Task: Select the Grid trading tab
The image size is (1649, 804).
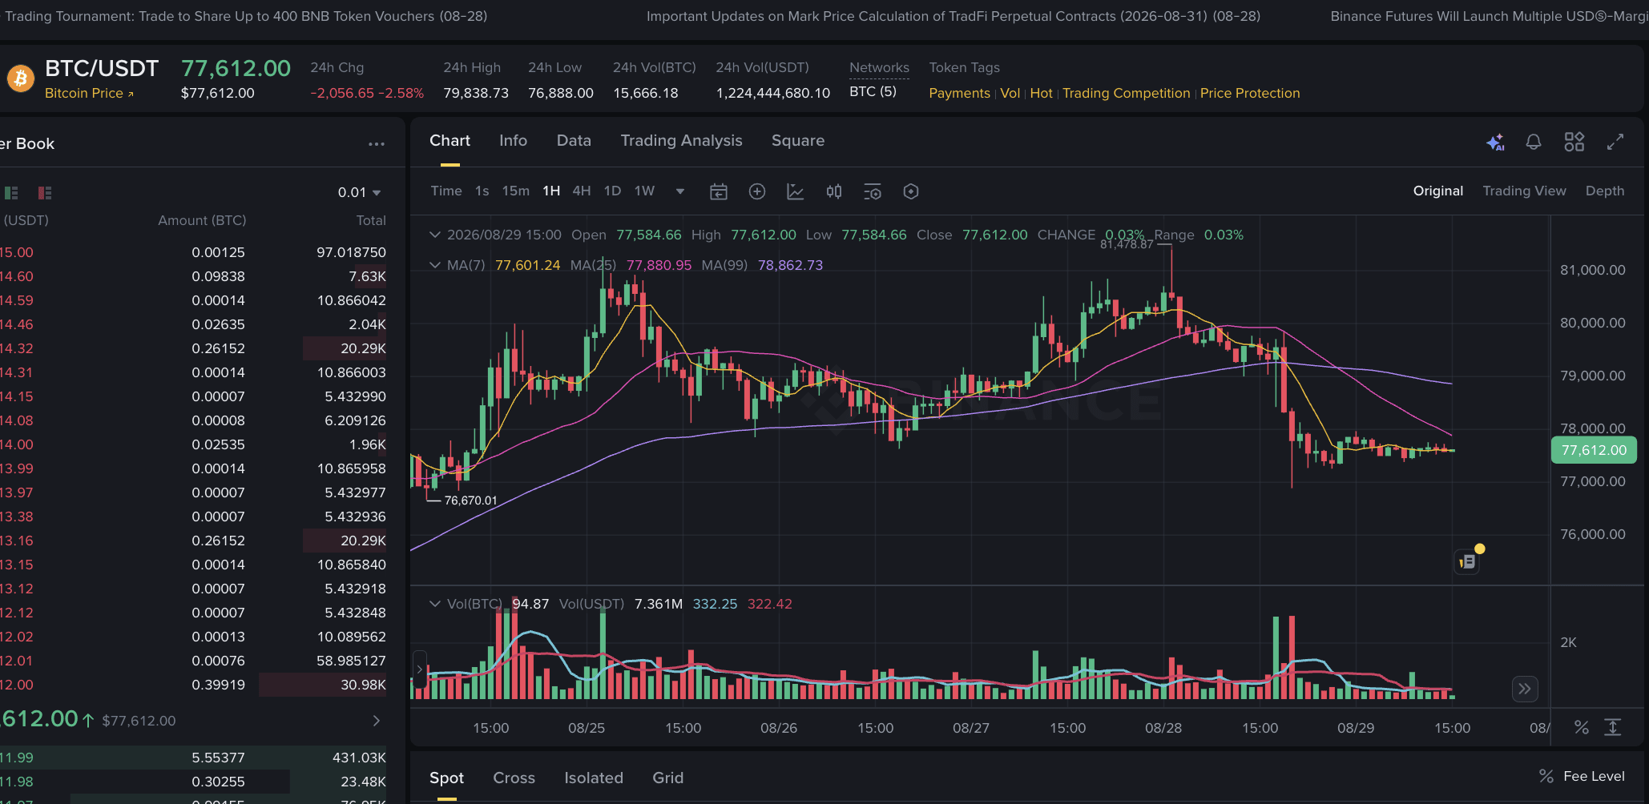Action: [x=667, y=778]
